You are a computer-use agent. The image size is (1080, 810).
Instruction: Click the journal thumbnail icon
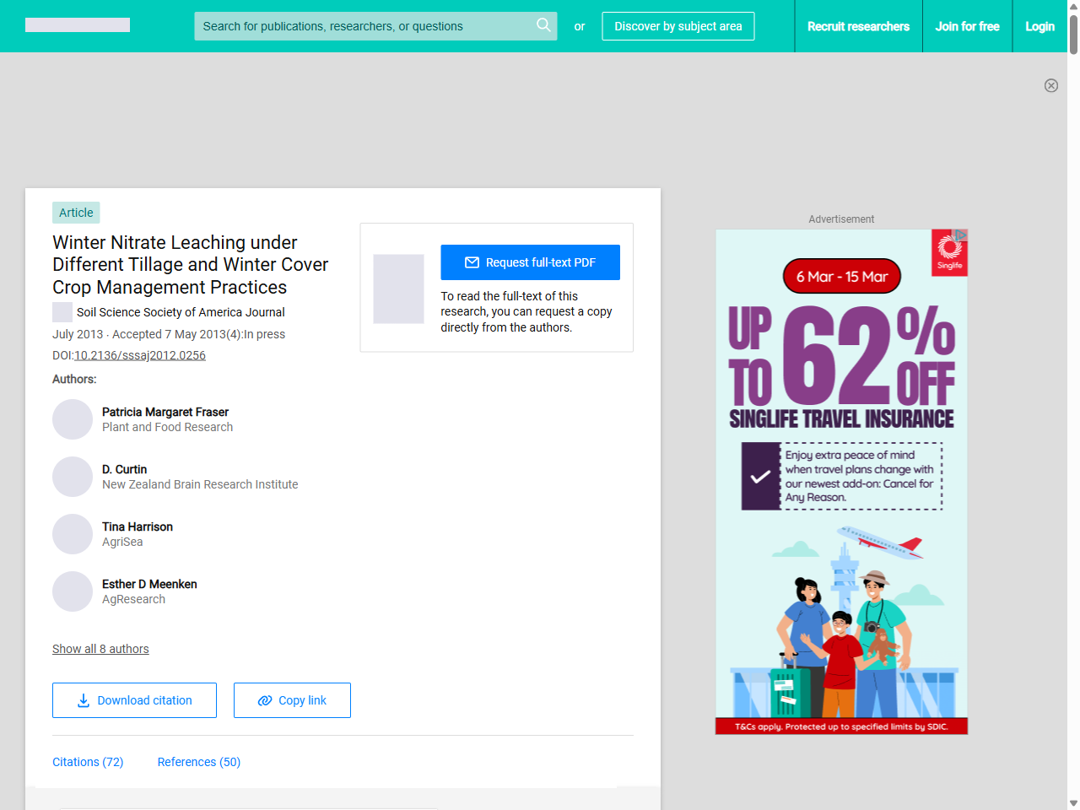pos(62,312)
